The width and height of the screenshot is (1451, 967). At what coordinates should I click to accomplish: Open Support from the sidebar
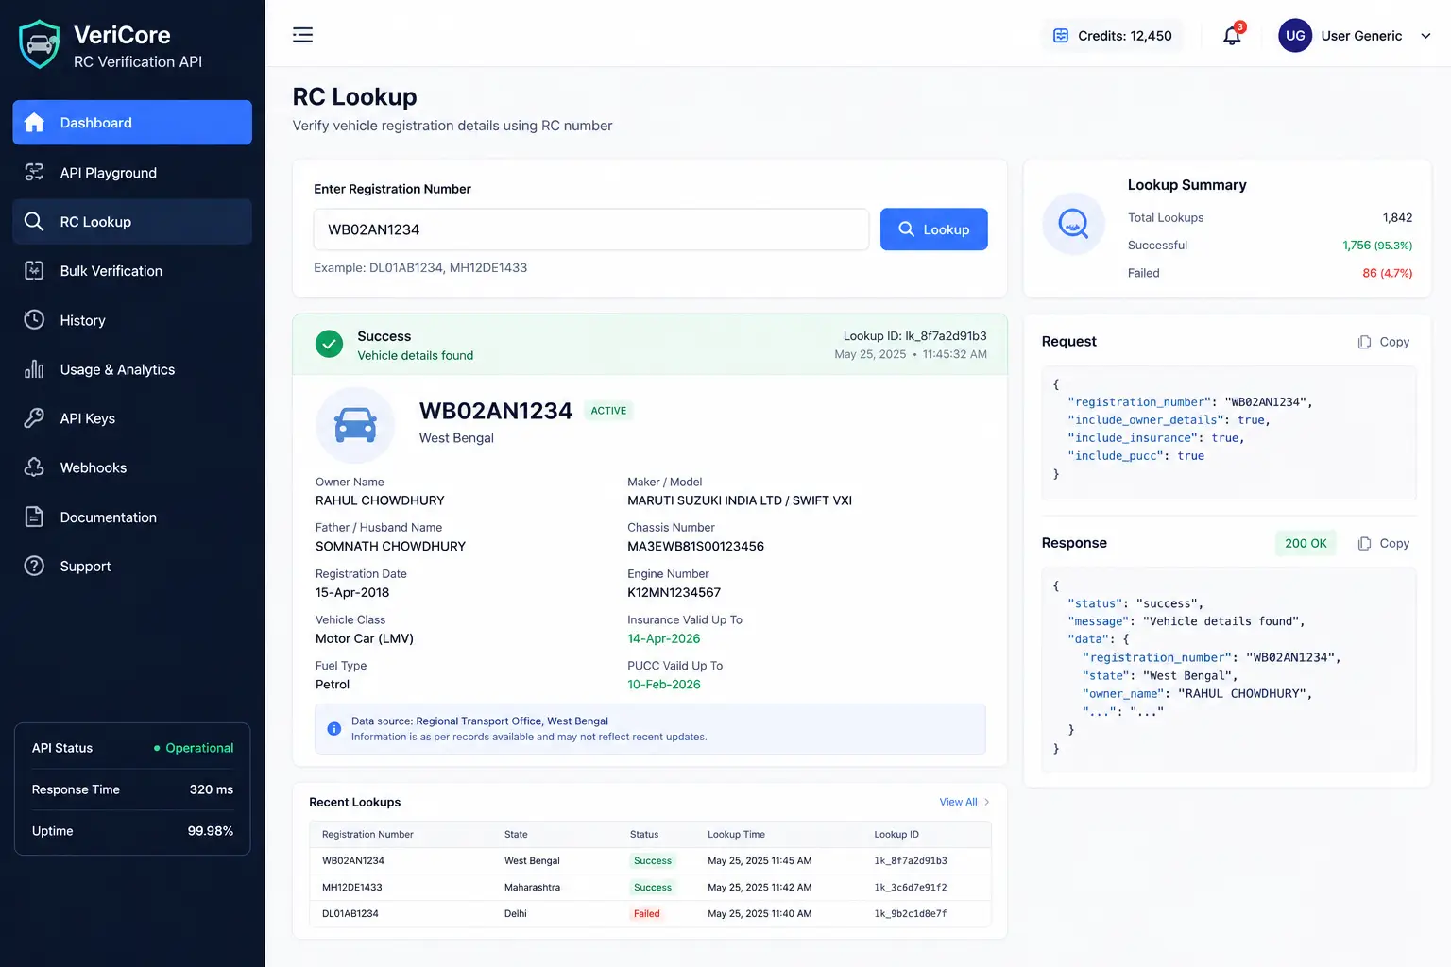click(x=132, y=566)
